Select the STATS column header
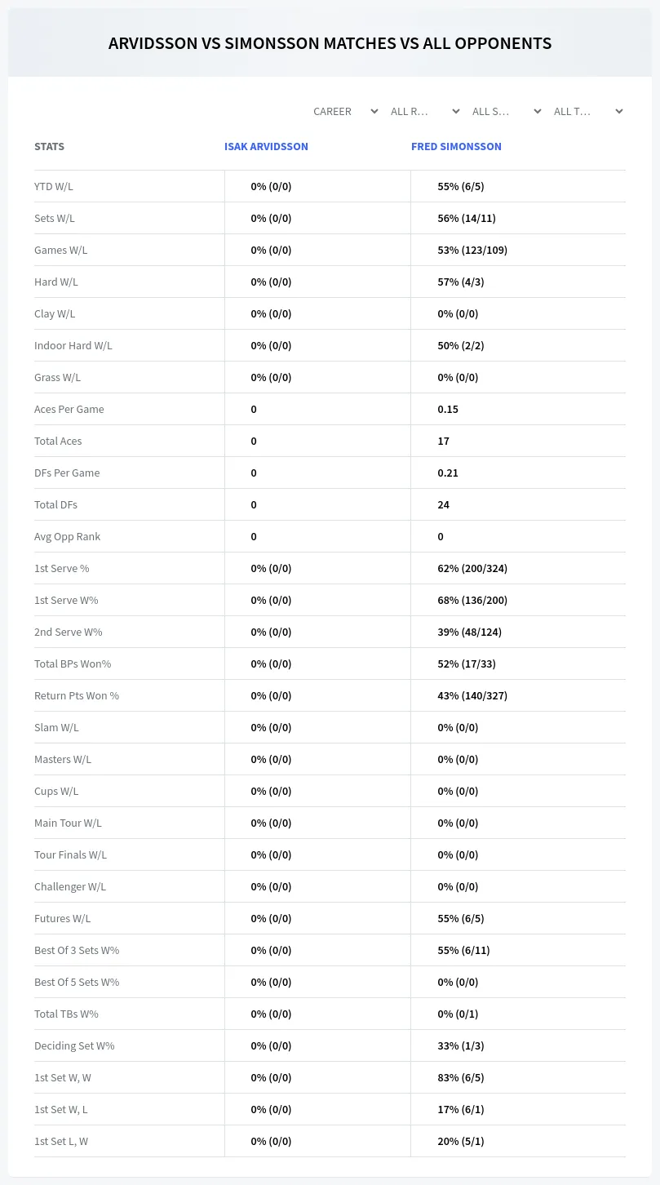Viewport: 660px width, 1185px height. 49,146
